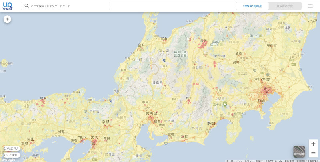Click the さいたま map label

point(262,79)
